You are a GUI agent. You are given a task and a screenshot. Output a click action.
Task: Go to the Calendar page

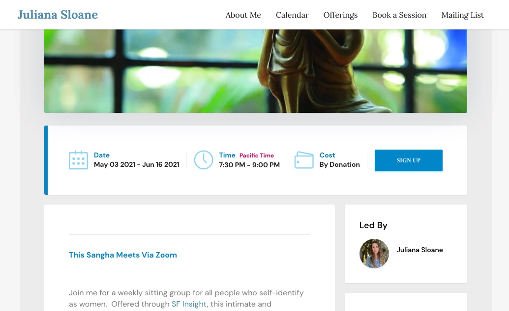coord(292,15)
